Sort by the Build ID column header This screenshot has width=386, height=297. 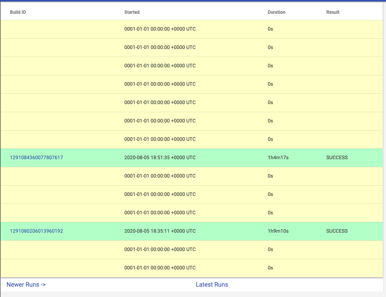(x=17, y=12)
